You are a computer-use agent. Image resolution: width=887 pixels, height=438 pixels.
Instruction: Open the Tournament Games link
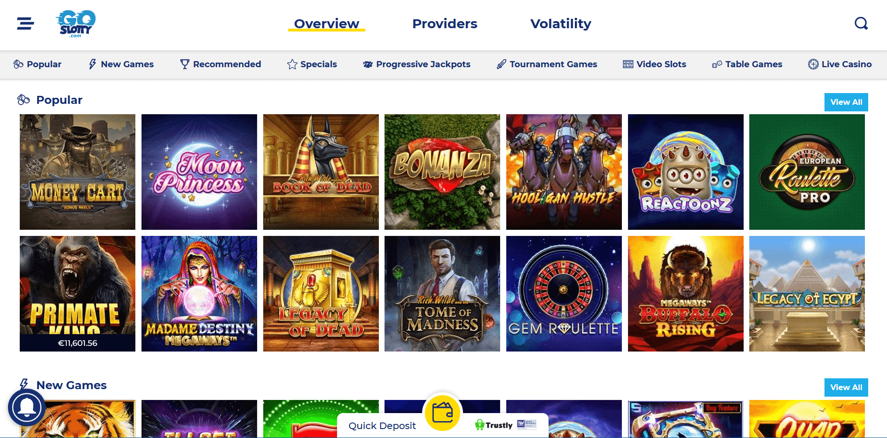[x=547, y=64]
